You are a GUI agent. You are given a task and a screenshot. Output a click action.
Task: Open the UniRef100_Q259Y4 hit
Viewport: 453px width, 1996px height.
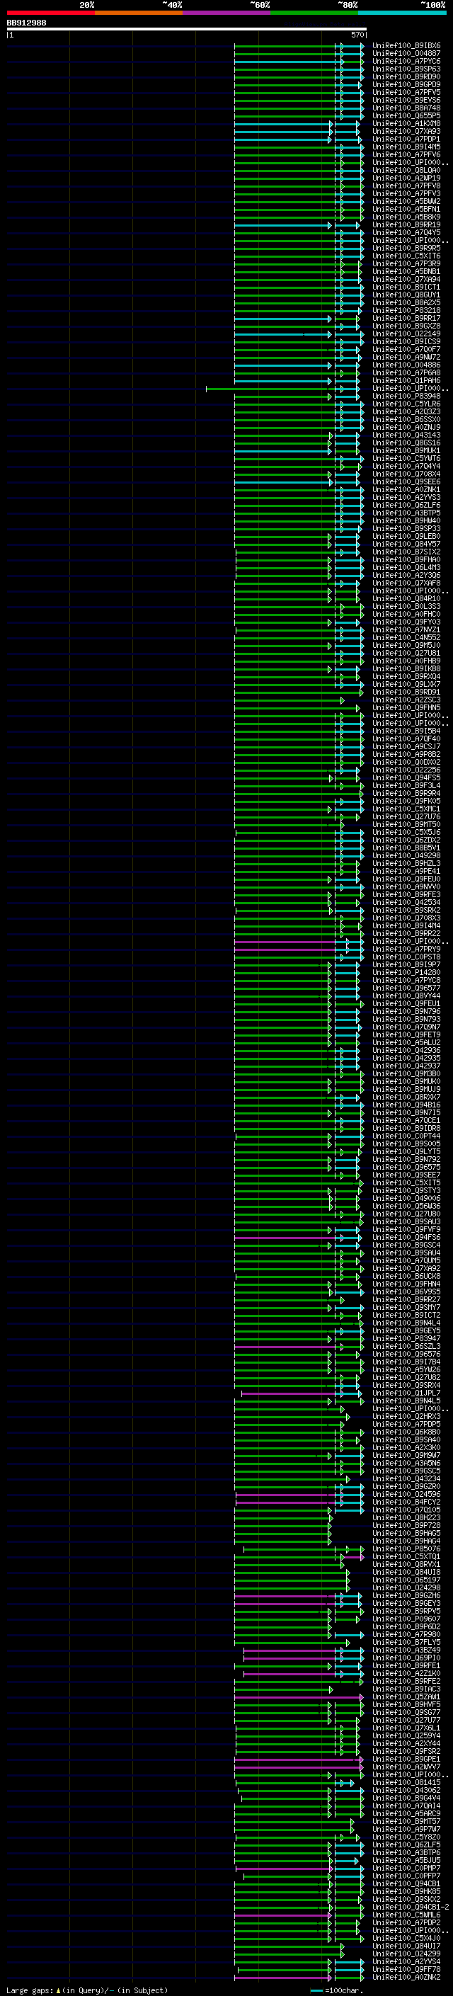406,1735
